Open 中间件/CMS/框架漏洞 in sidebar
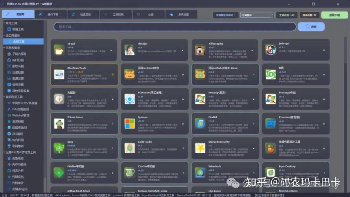Image resolution: width=350 pixels, height=197 pixels. click(24, 103)
